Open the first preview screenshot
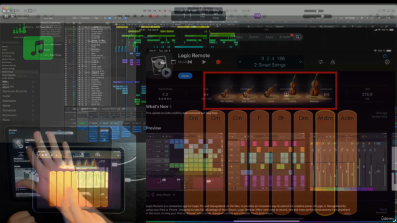 [x=185, y=162]
